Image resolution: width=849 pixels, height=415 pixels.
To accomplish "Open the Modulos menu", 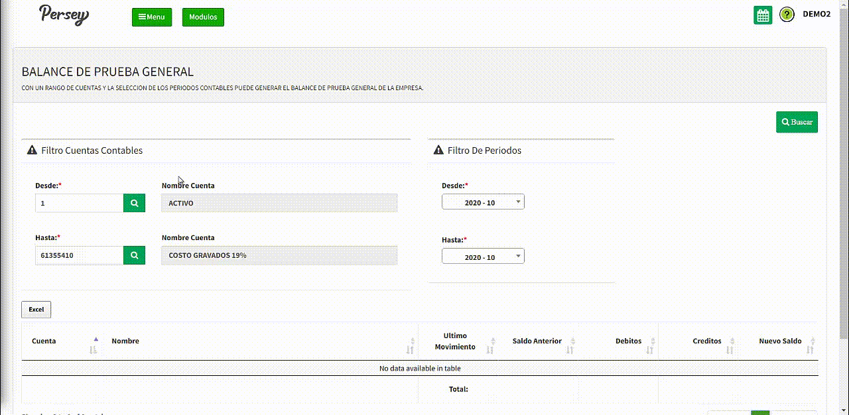I will tap(203, 17).
